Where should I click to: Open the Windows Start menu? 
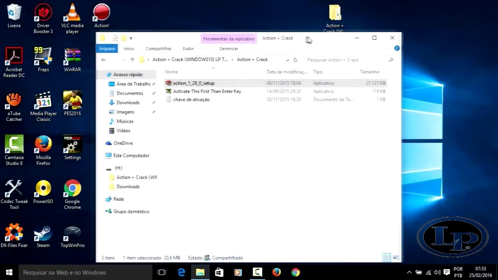tap(9, 272)
